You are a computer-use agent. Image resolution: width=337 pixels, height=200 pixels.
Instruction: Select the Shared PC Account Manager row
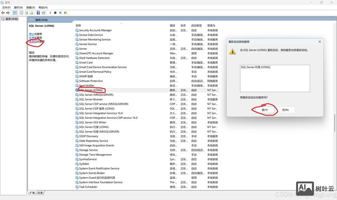pos(147,53)
